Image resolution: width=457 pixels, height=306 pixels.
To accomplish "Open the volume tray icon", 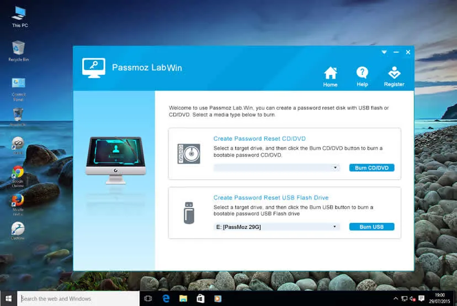I will (x=412, y=298).
